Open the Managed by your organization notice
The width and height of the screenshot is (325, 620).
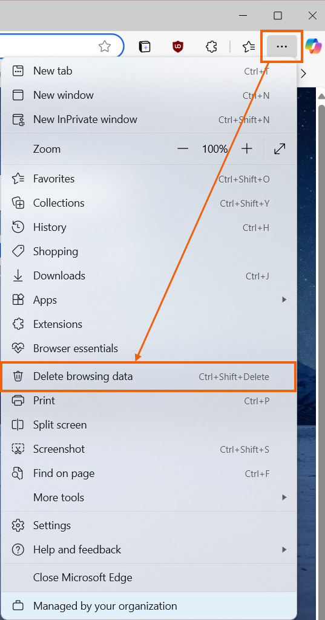click(x=149, y=606)
